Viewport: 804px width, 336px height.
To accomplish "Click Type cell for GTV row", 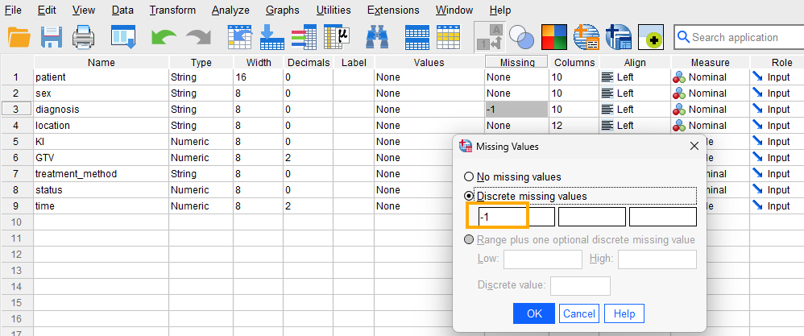I will point(201,157).
